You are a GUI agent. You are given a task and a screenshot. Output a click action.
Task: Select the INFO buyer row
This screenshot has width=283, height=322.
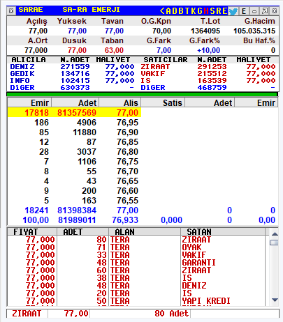pos(72,81)
